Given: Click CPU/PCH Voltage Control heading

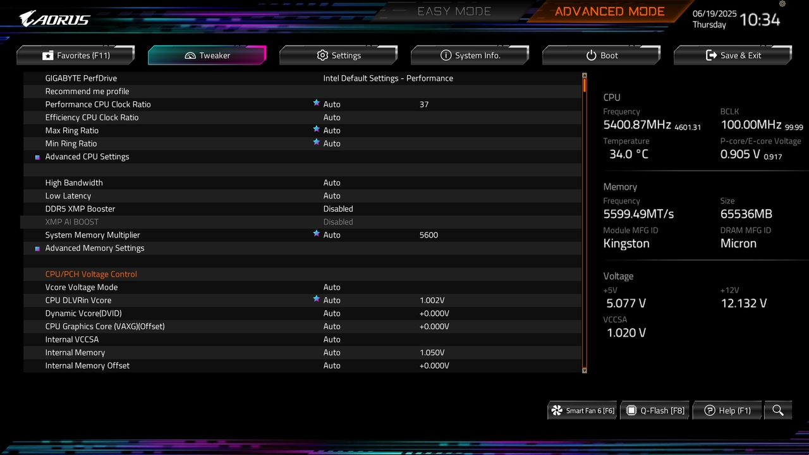Looking at the screenshot, I should (x=91, y=274).
